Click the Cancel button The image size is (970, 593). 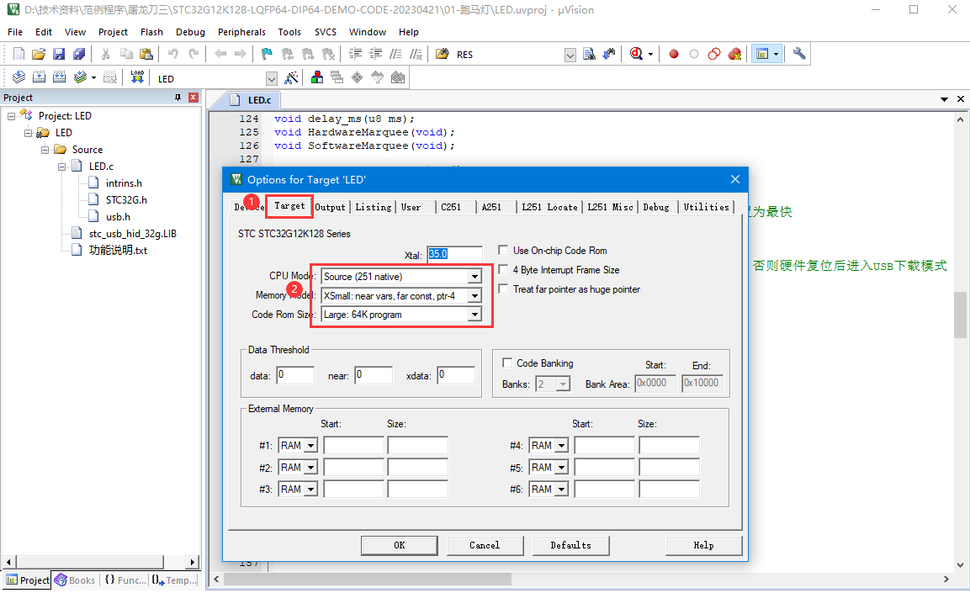pos(485,545)
